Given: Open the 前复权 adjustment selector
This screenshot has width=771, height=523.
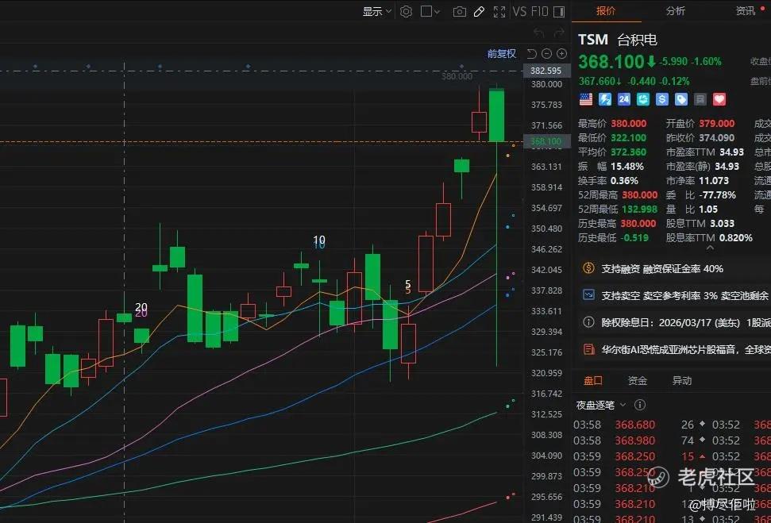Looking at the screenshot, I should [x=502, y=54].
